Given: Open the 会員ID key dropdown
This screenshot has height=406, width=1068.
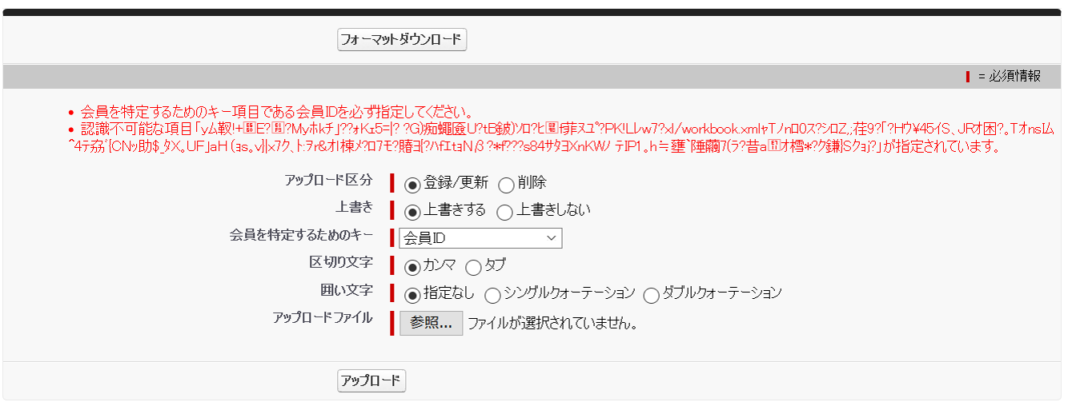Looking at the screenshot, I should tap(480, 238).
